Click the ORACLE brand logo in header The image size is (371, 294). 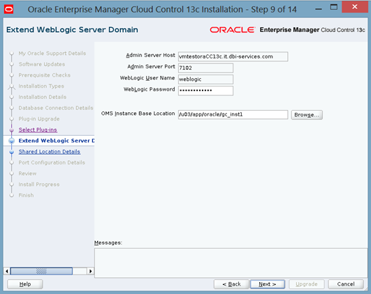[x=233, y=30]
